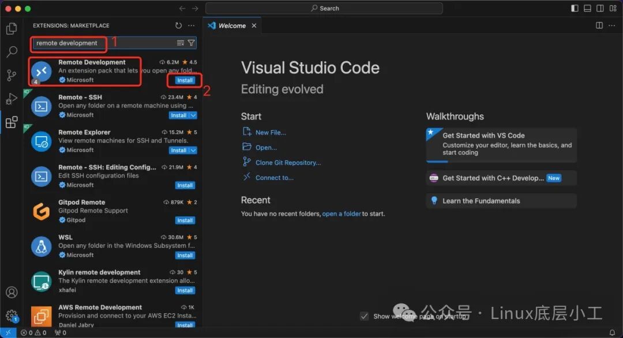Go forward with the navigation arrow
Image resolution: width=623 pixels, height=338 pixels.
195,8
